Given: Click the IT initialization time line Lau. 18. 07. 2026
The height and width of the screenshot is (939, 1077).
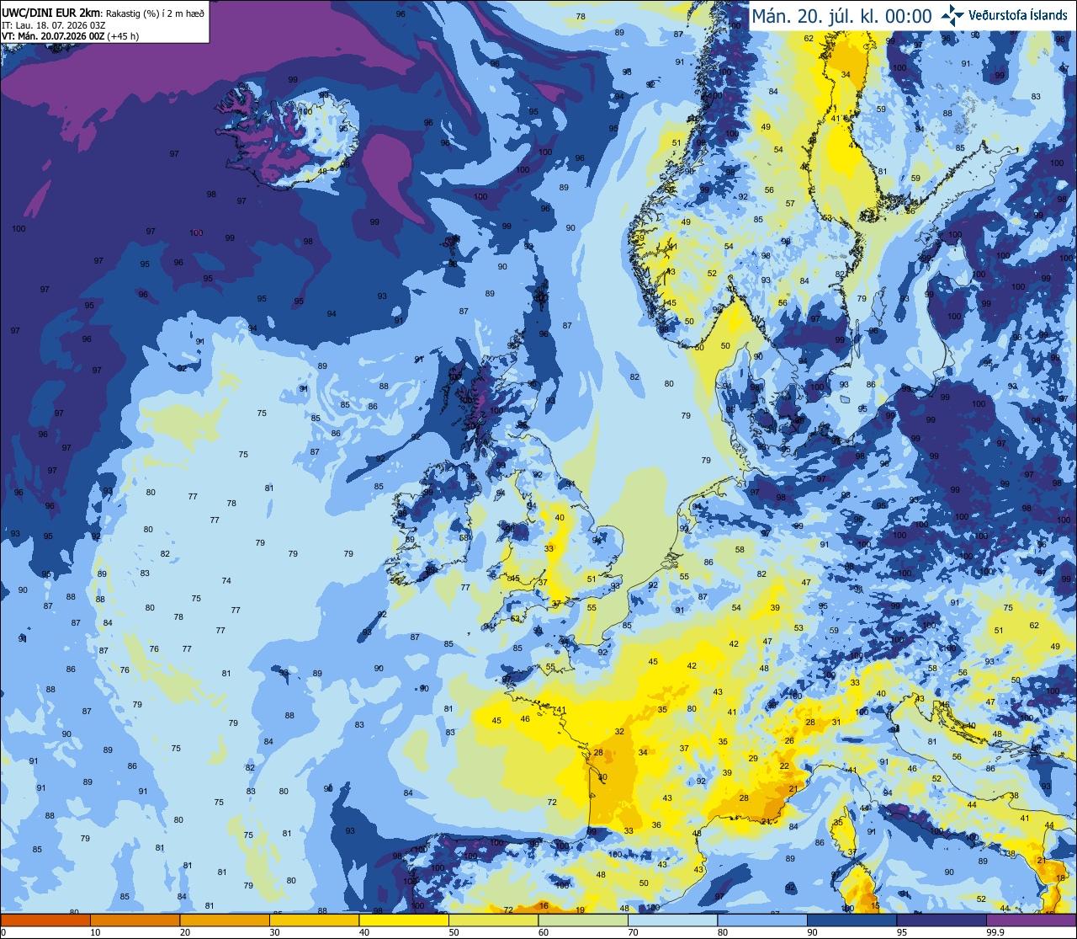Looking at the screenshot, I should coord(59,25).
